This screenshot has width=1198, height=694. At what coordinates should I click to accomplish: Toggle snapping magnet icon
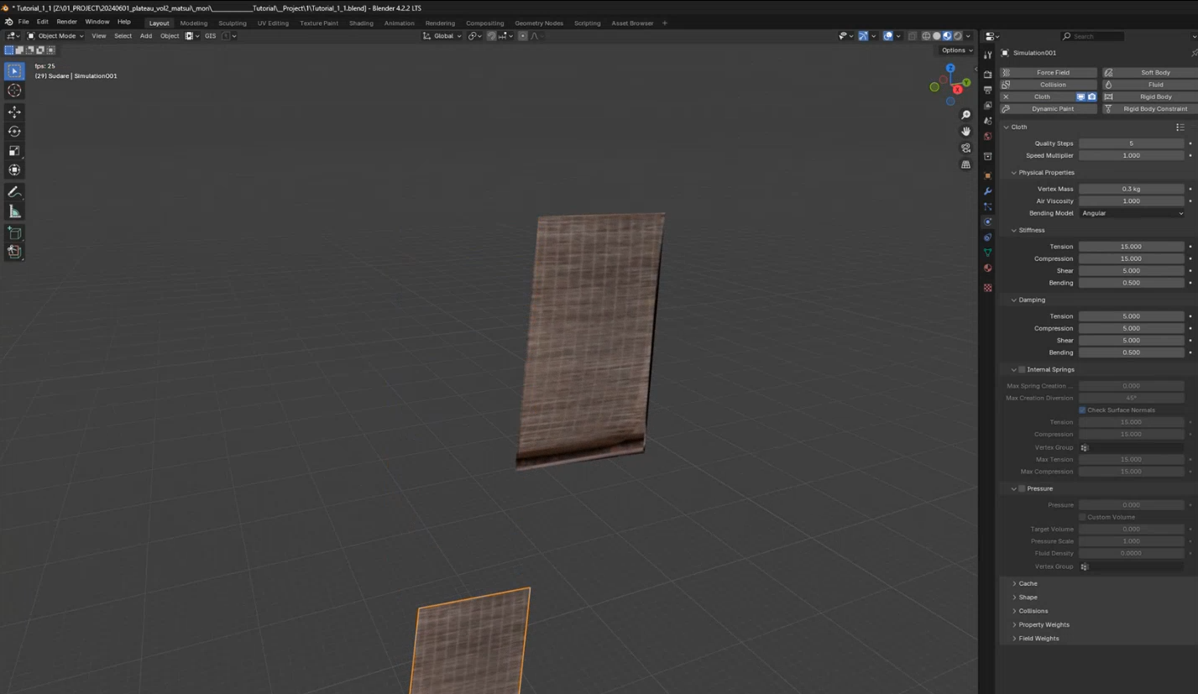click(x=491, y=36)
